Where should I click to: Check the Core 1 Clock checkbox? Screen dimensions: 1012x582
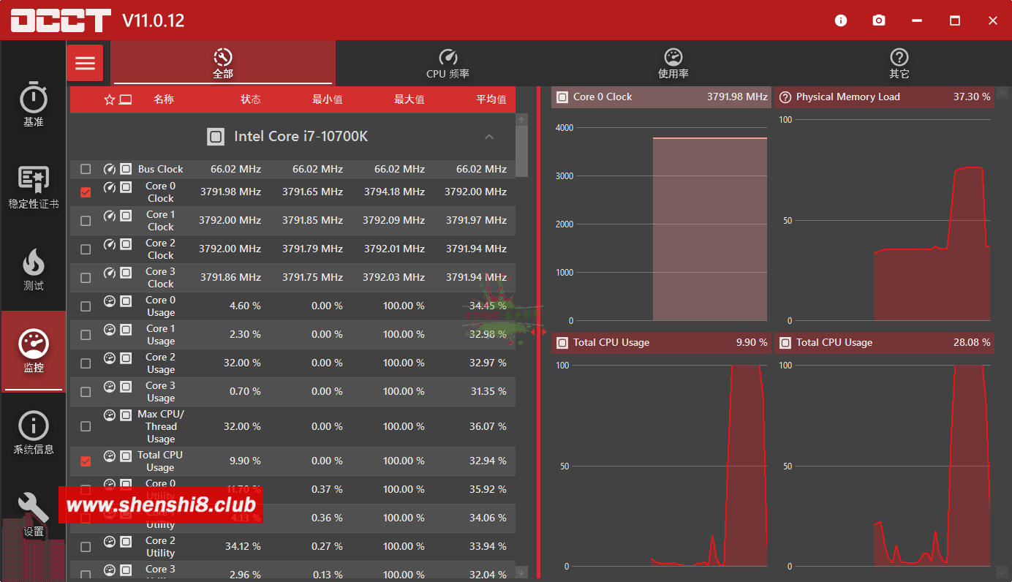pyautogui.click(x=86, y=221)
